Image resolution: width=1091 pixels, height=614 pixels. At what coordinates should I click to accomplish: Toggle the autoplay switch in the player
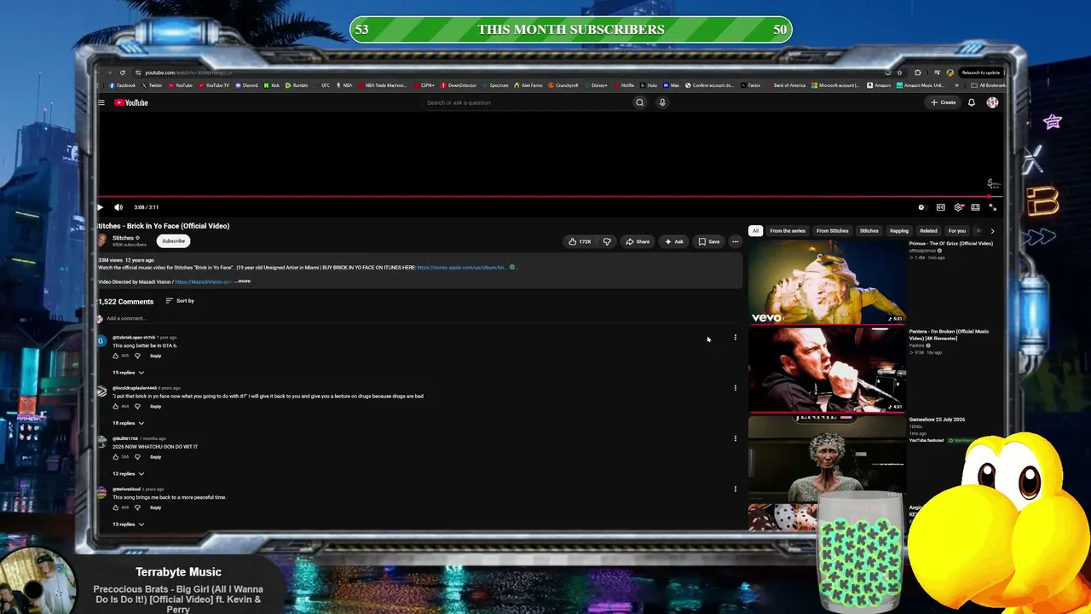(921, 207)
